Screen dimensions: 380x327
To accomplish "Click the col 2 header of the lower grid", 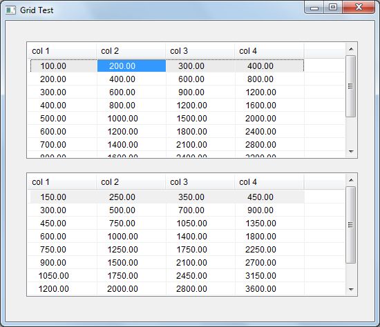I will click(131, 182).
